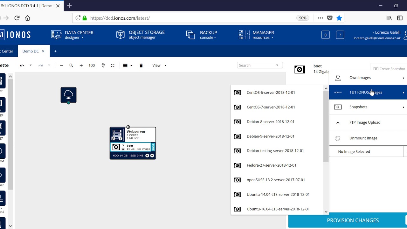The image size is (407, 229).
Task: Click the palette scroll-up arrow
Action: [10, 76]
